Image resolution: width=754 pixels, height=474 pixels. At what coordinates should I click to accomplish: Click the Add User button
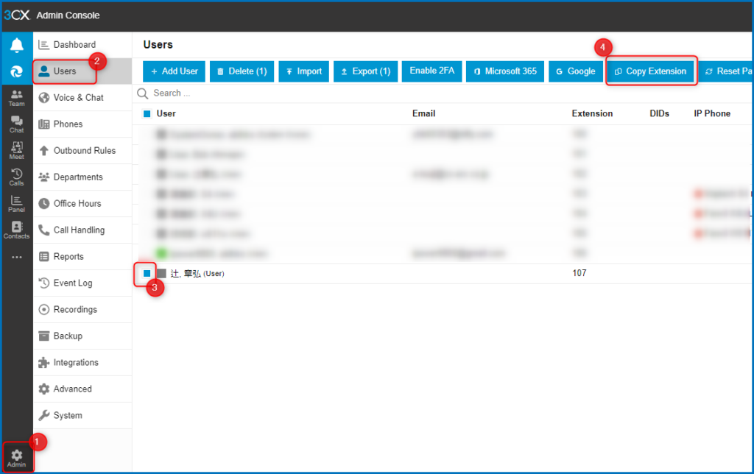[x=174, y=71]
